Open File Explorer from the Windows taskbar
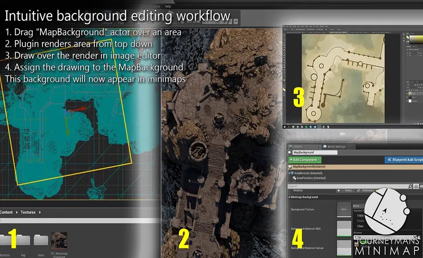 (294, 127)
